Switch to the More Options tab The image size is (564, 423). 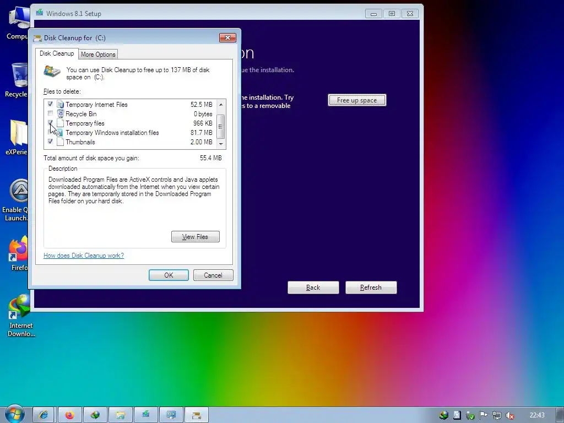click(98, 55)
